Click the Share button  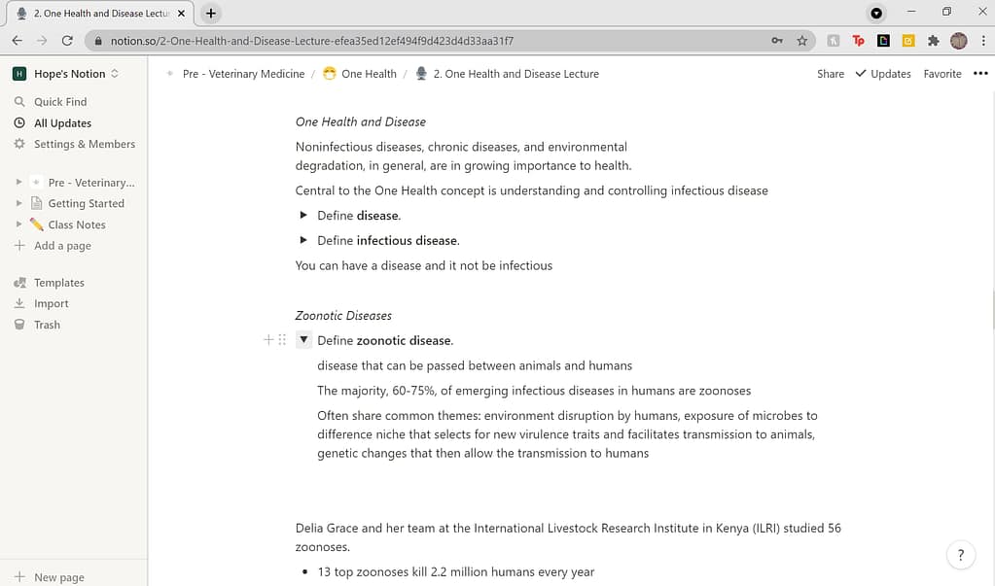830,74
